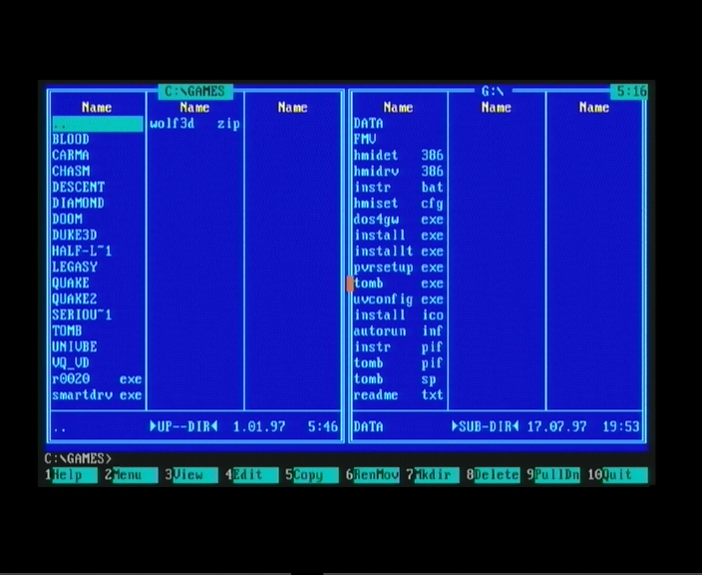This screenshot has width=702, height=575.
Task: Select the tomb exe file
Action: [x=399, y=284]
